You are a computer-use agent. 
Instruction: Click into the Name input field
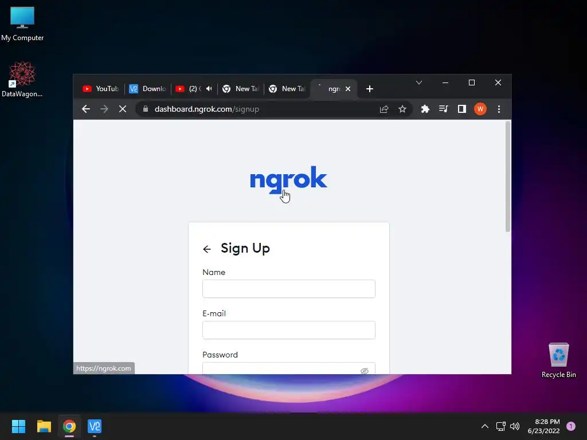[289, 289]
